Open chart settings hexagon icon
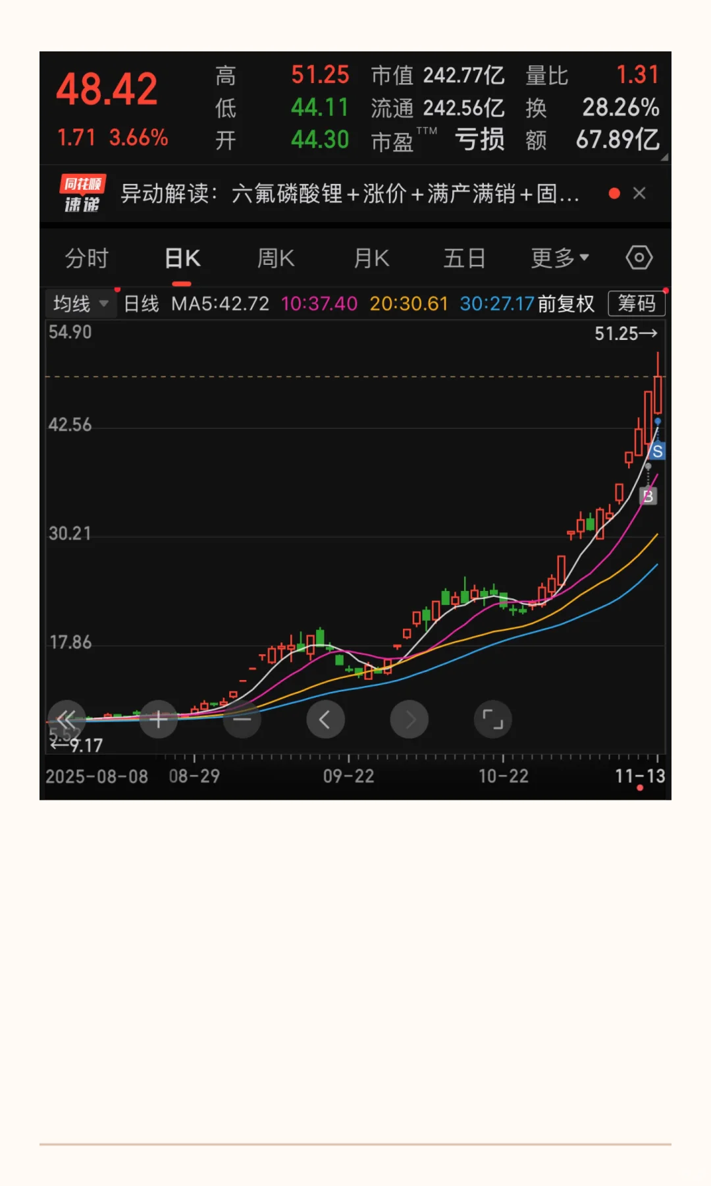The height and width of the screenshot is (1186, 711). tap(639, 258)
